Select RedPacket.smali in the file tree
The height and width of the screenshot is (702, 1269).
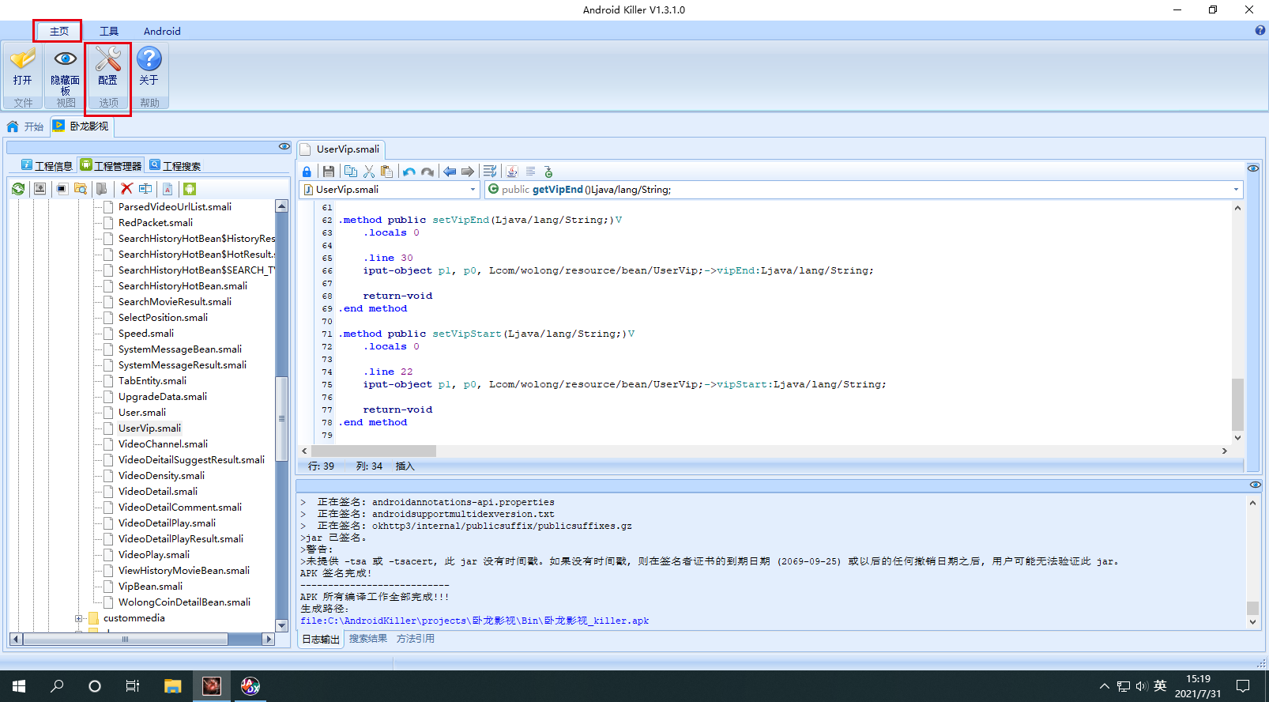156,223
